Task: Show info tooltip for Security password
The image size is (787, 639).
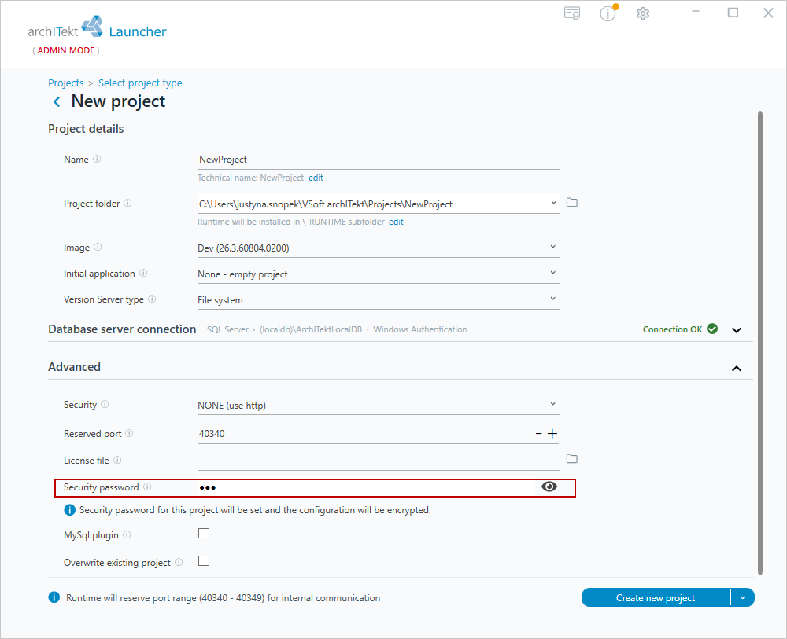Action: (147, 487)
